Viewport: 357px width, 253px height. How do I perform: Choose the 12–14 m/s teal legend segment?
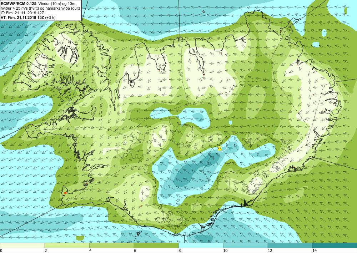(290, 245)
